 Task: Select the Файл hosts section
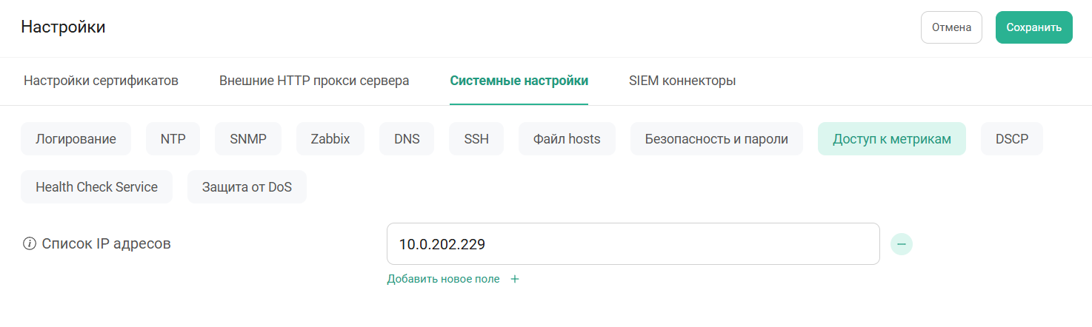[567, 139]
